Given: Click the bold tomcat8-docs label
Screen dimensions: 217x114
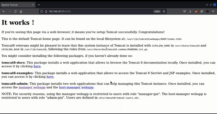Looking at the screenshot, I should point(13,63).
